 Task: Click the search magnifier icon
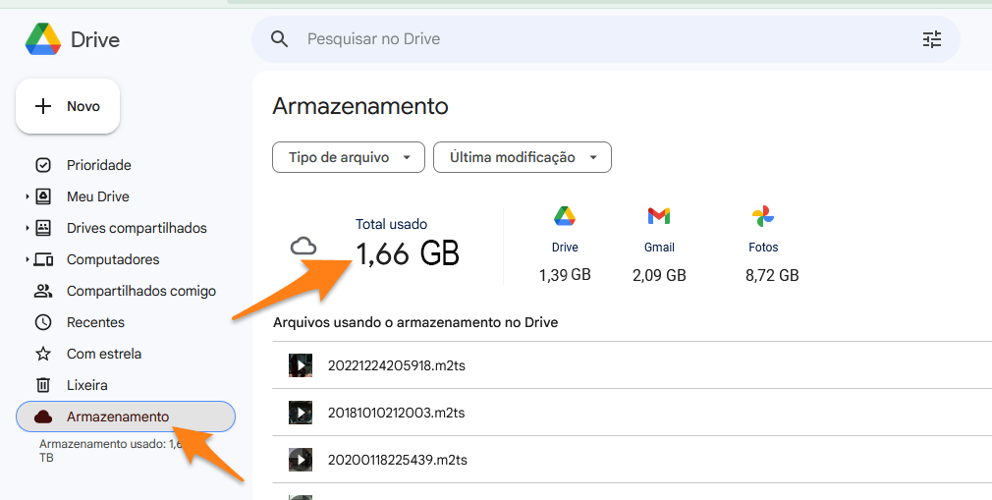click(279, 39)
